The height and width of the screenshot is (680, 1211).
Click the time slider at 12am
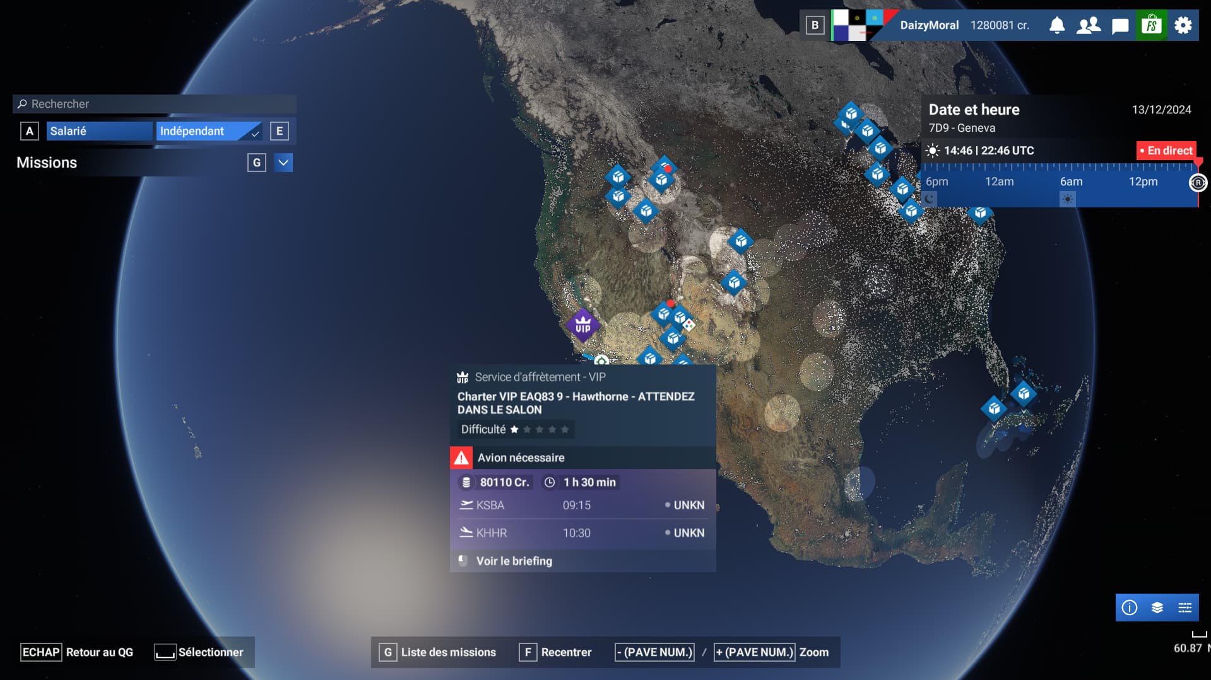(x=1000, y=182)
